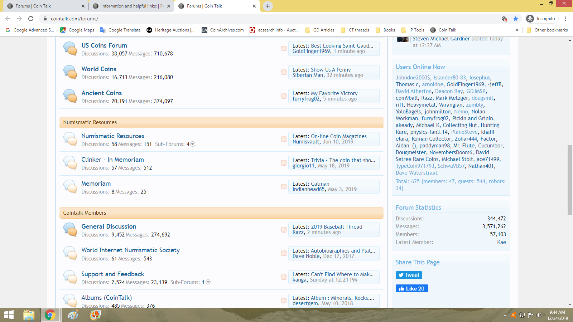Expand Support and Feedback sub-forums dropdown
573x322 pixels.
point(208,282)
